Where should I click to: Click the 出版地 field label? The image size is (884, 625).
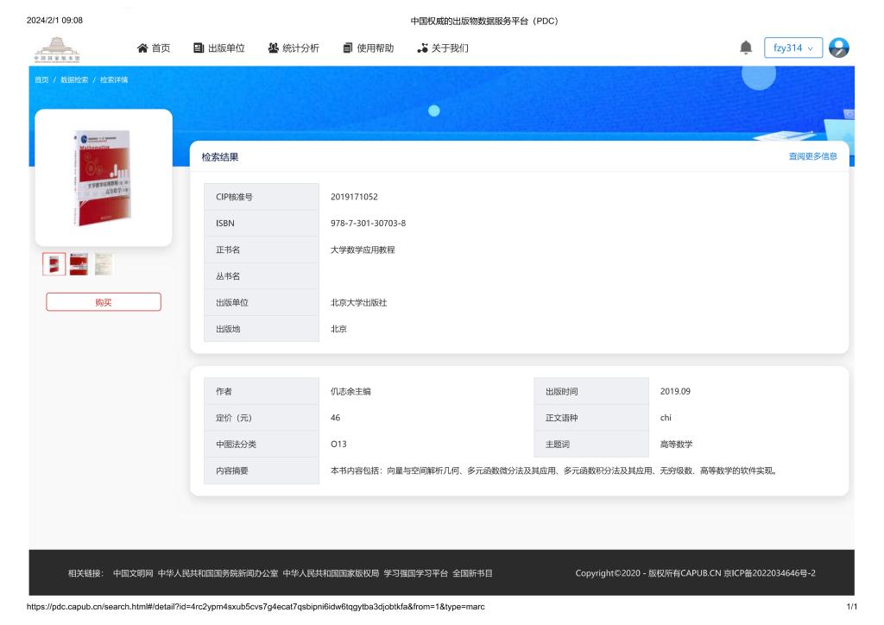click(228, 329)
